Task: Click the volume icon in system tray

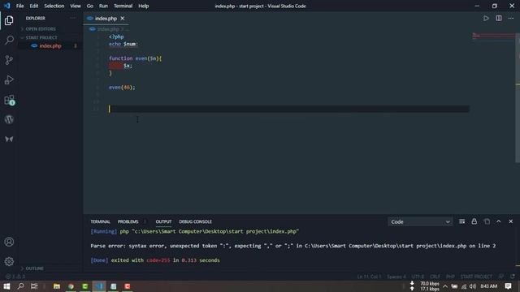Action: pyautogui.click(x=473, y=286)
